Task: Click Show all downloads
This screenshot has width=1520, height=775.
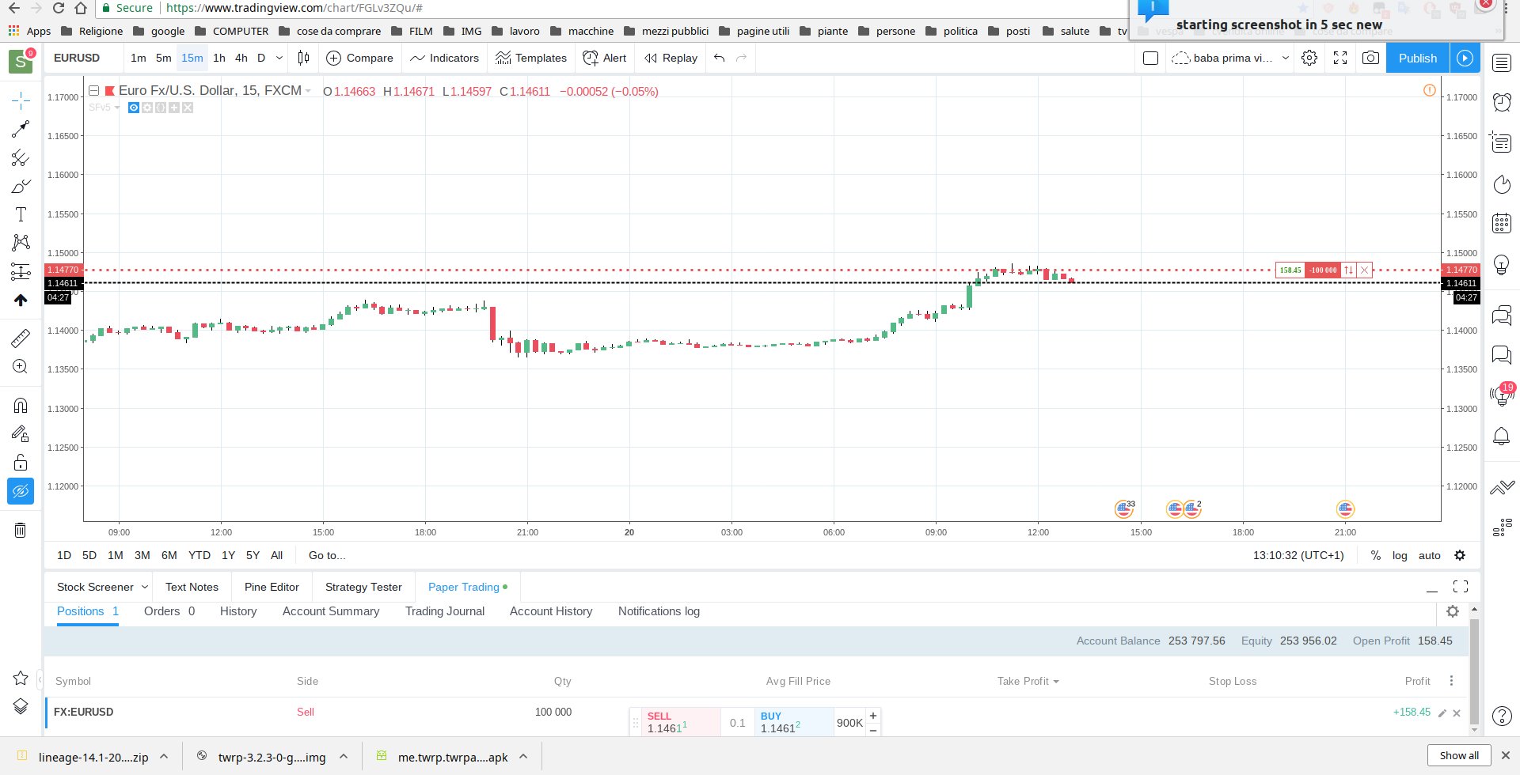Action: [x=1459, y=755]
